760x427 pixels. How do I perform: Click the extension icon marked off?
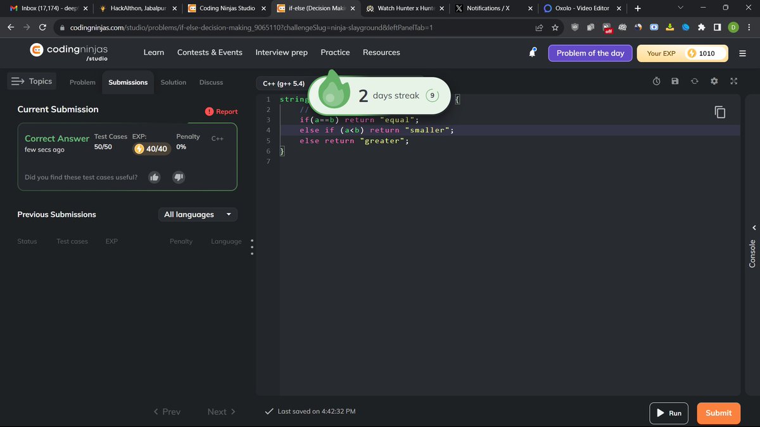click(607, 28)
